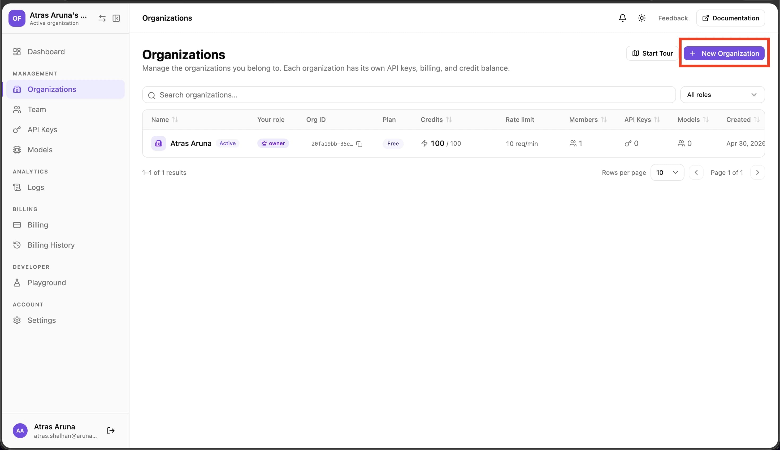Open Models in sidebar
The width and height of the screenshot is (780, 450).
65,150
